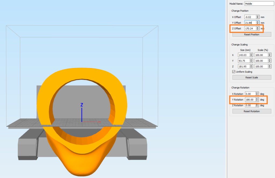
Task: Increase Y Rotation with its up arrow
Action: coord(257,99)
